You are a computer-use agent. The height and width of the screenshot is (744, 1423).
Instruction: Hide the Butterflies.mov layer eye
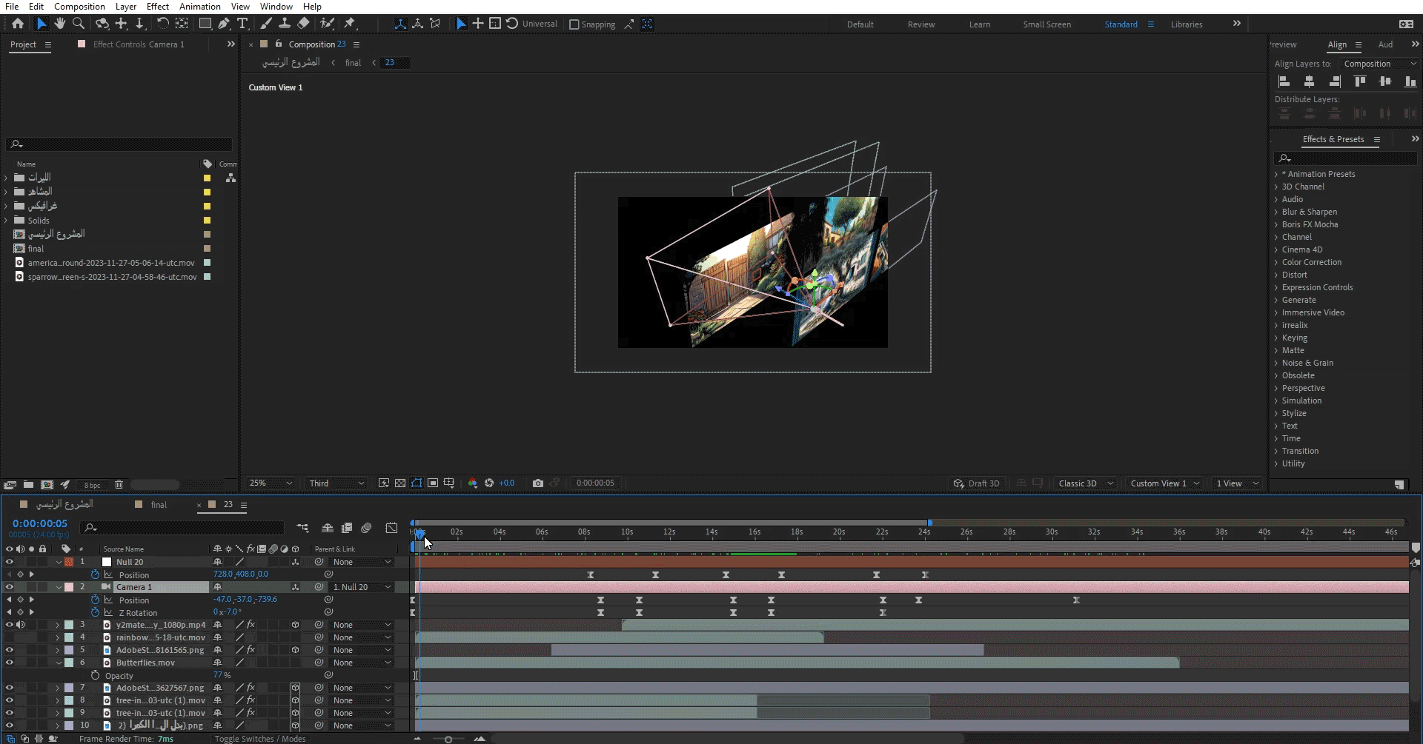10,663
